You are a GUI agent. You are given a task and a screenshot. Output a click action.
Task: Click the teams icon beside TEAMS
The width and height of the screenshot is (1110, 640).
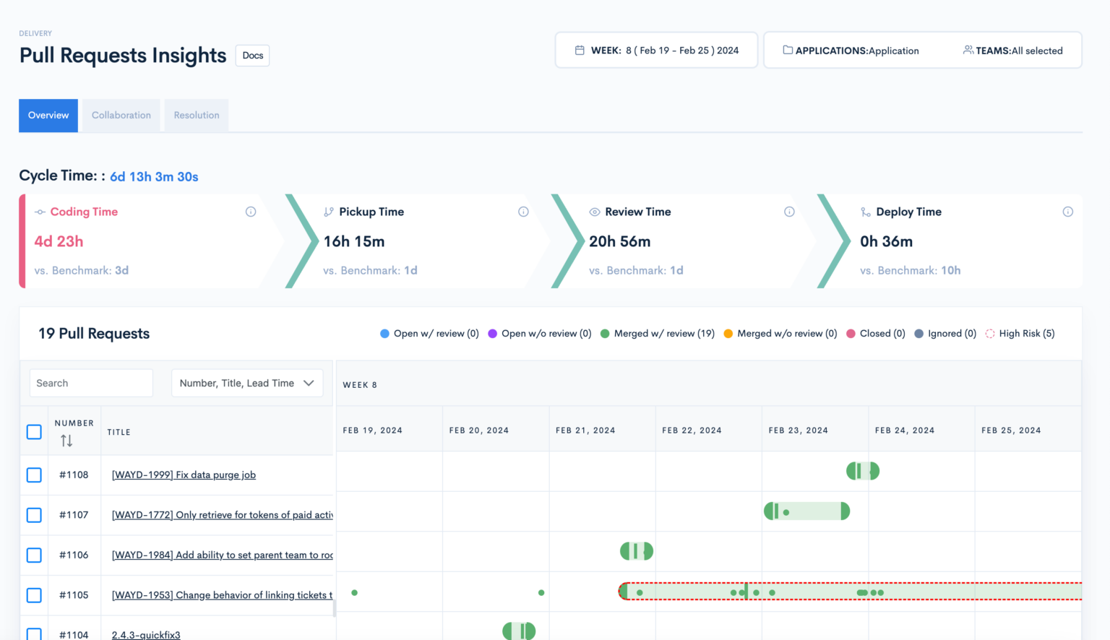coord(967,50)
